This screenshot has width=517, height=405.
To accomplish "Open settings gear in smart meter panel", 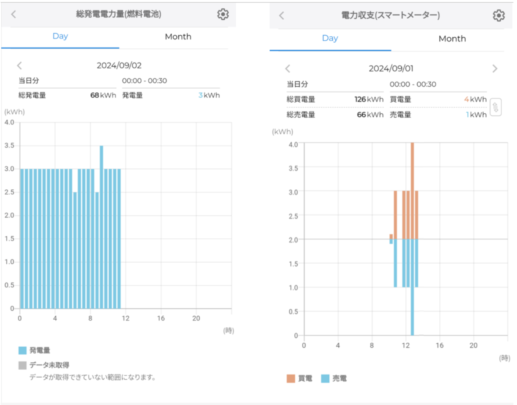I will tap(498, 15).
